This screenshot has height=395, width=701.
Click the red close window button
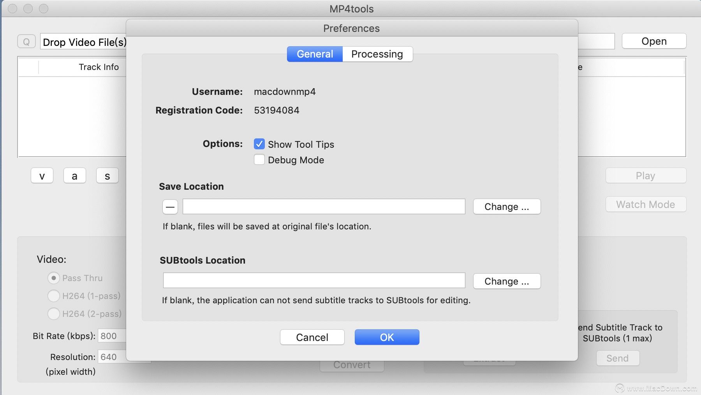pyautogui.click(x=13, y=9)
